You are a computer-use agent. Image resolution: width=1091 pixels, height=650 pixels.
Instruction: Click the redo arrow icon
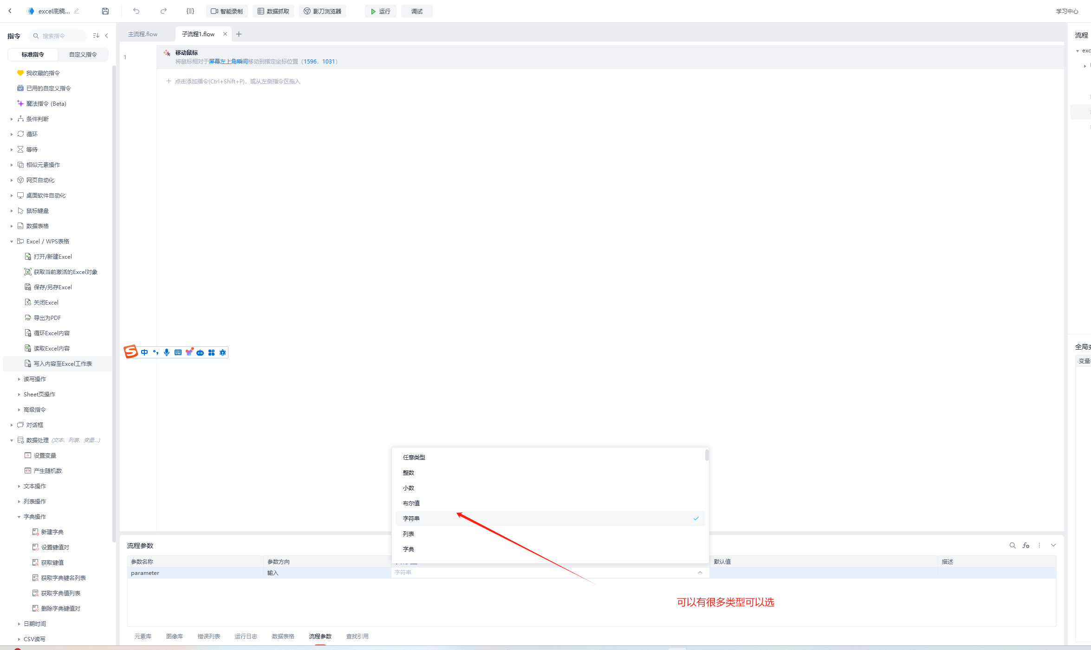[163, 11]
